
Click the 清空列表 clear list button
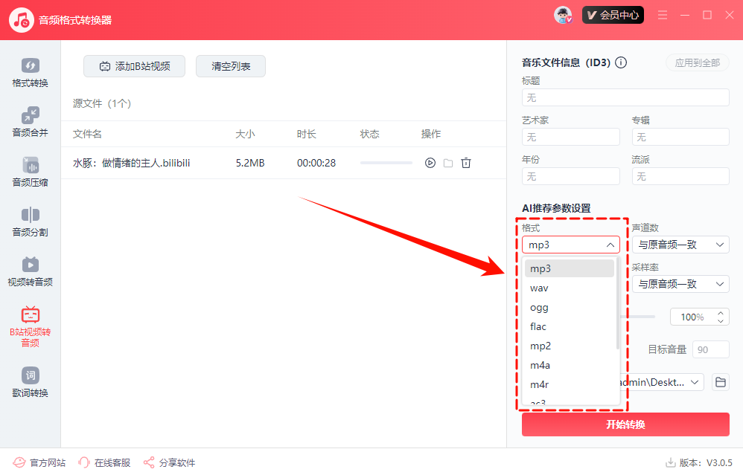pyautogui.click(x=231, y=66)
